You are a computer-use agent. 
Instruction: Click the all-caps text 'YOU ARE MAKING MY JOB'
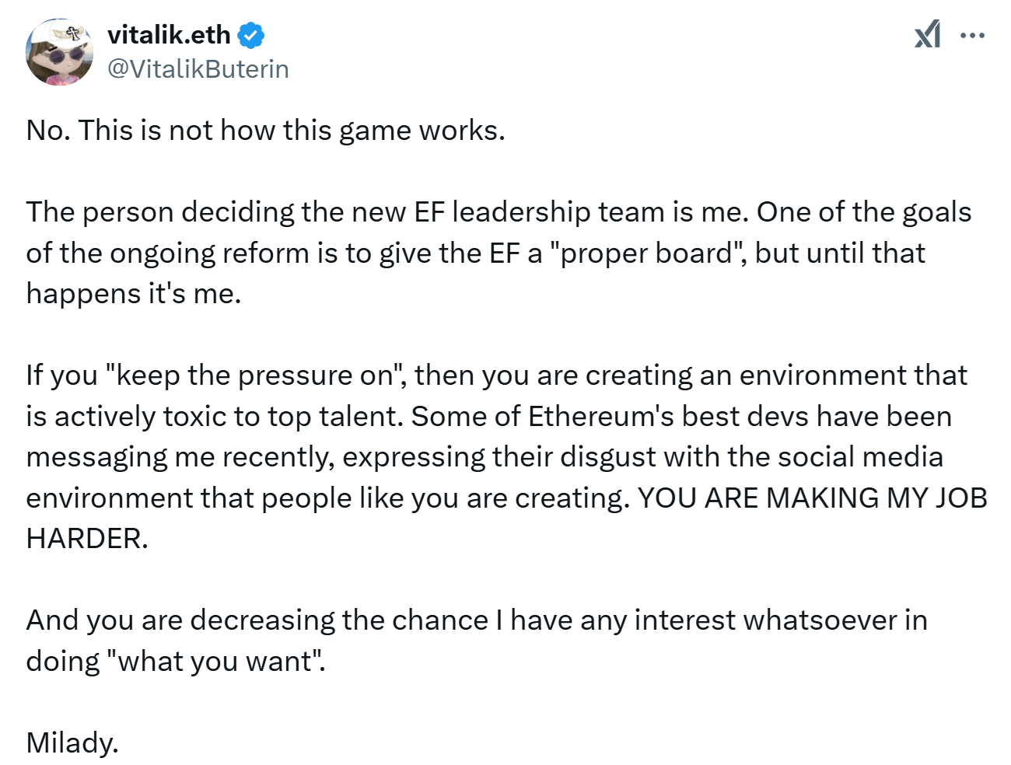coord(812,498)
